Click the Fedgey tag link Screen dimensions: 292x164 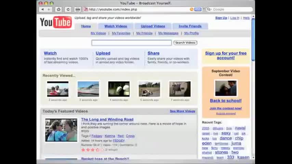click(97, 136)
